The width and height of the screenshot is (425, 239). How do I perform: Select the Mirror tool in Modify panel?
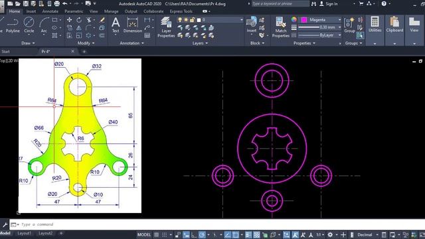[78, 28]
